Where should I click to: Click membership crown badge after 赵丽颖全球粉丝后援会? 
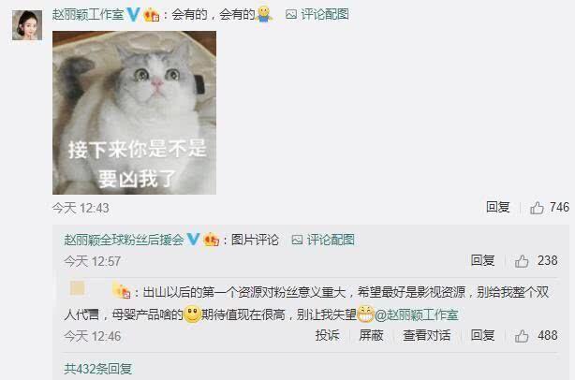tap(212, 240)
